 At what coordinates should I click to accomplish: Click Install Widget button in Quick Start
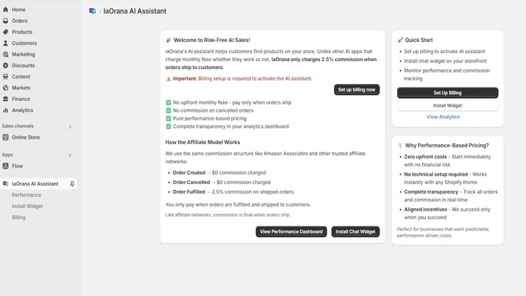448,105
